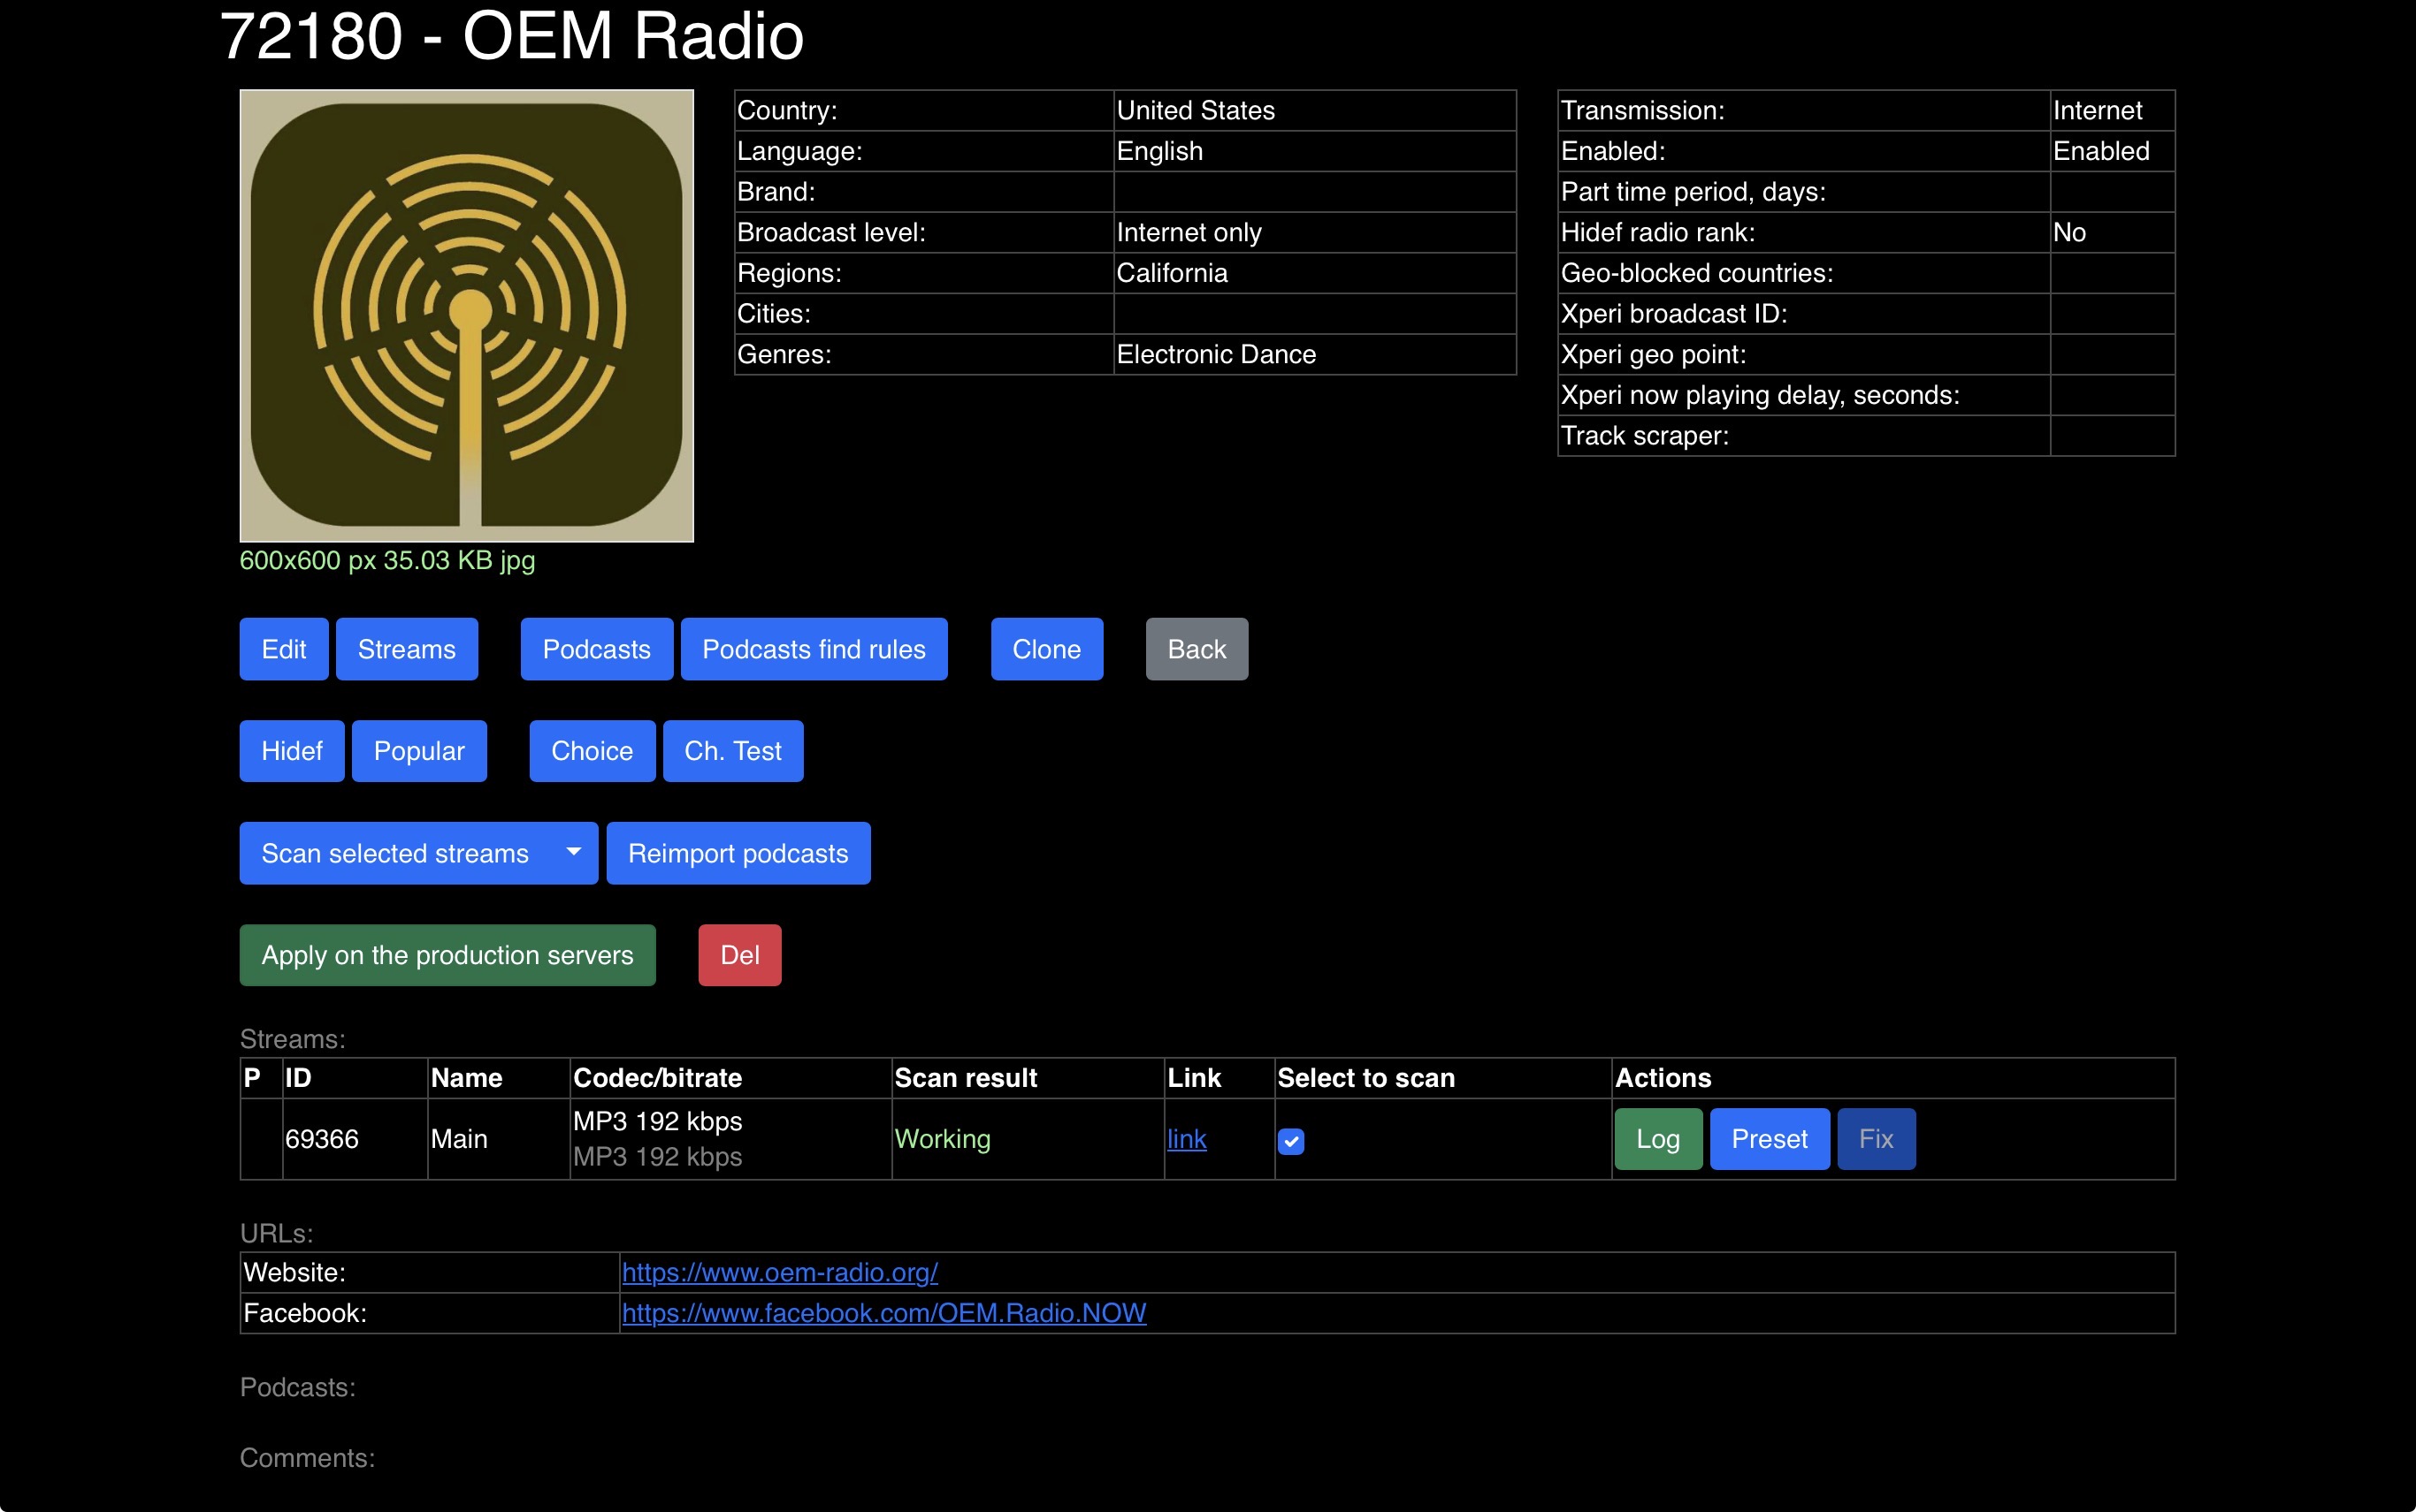Mark station as Popular
Viewport: 2416px width, 1512px height.
coord(418,751)
